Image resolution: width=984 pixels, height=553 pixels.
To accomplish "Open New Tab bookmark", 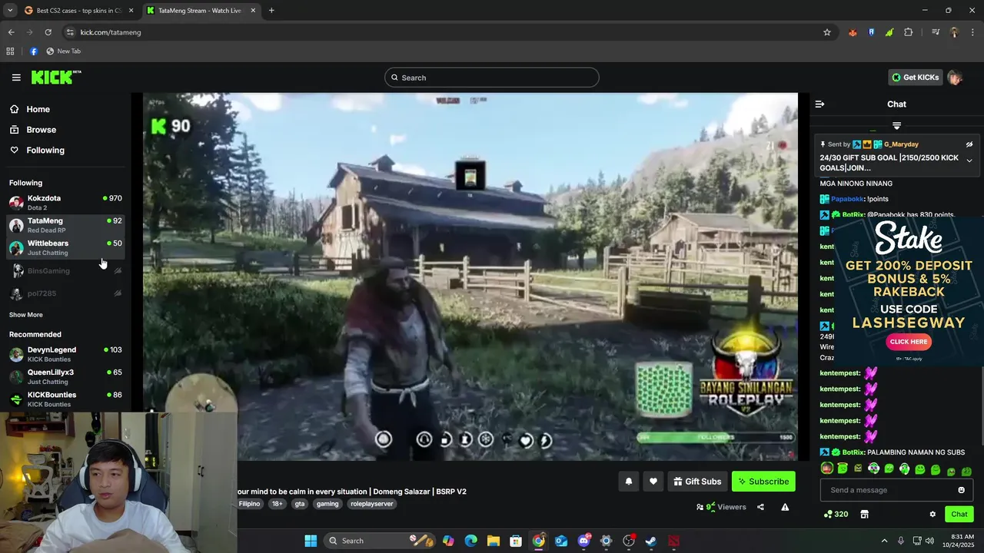I will click(63, 51).
